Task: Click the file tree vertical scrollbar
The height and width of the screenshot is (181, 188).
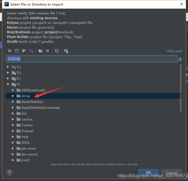Action: click(x=181, y=88)
